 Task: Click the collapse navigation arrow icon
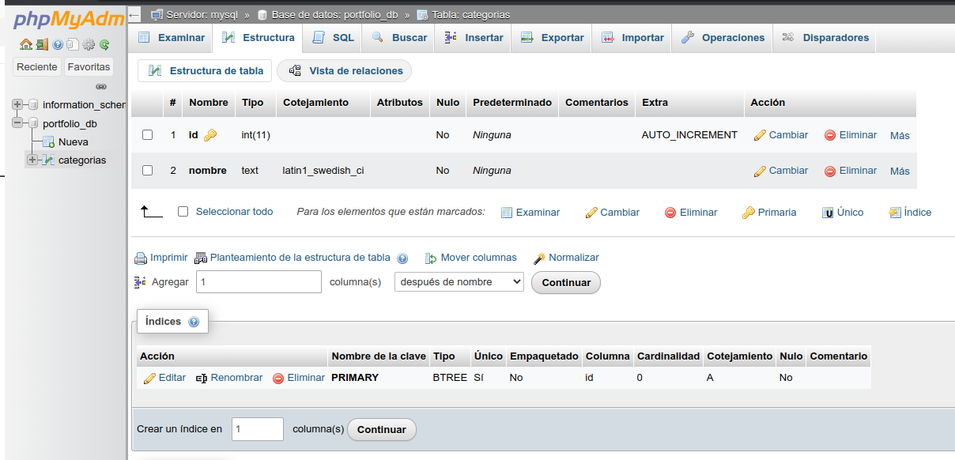pyautogui.click(x=134, y=14)
